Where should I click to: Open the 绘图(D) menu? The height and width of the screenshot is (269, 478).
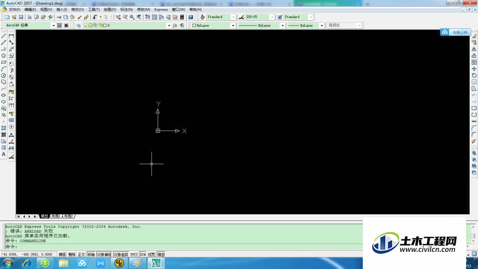pos(110,10)
